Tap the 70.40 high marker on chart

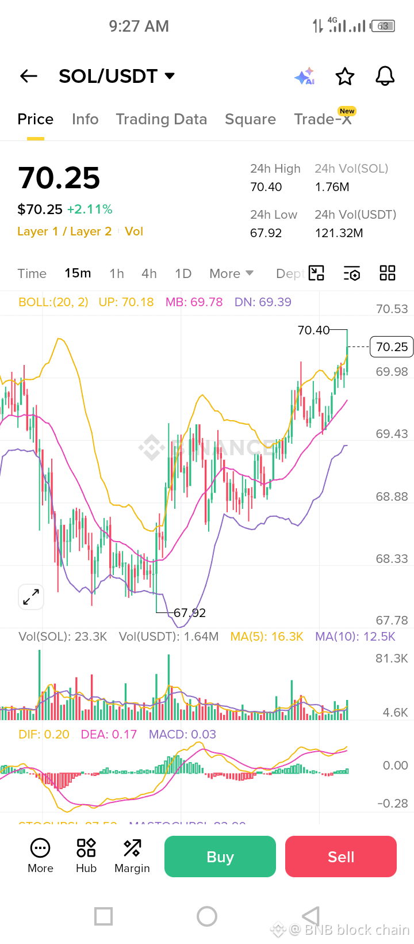pos(314,330)
